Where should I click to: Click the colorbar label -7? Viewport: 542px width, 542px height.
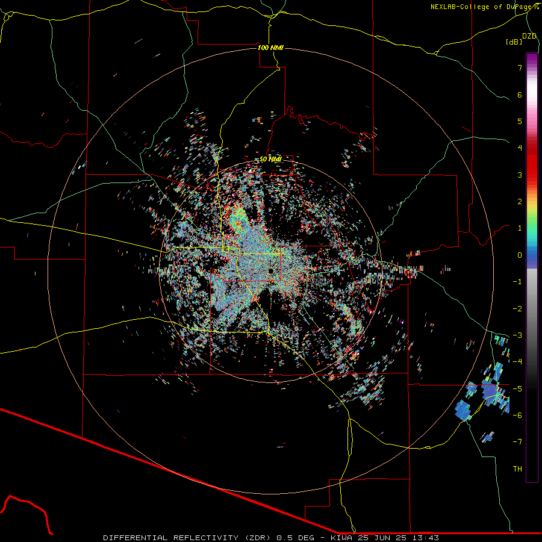(x=517, y=442)
